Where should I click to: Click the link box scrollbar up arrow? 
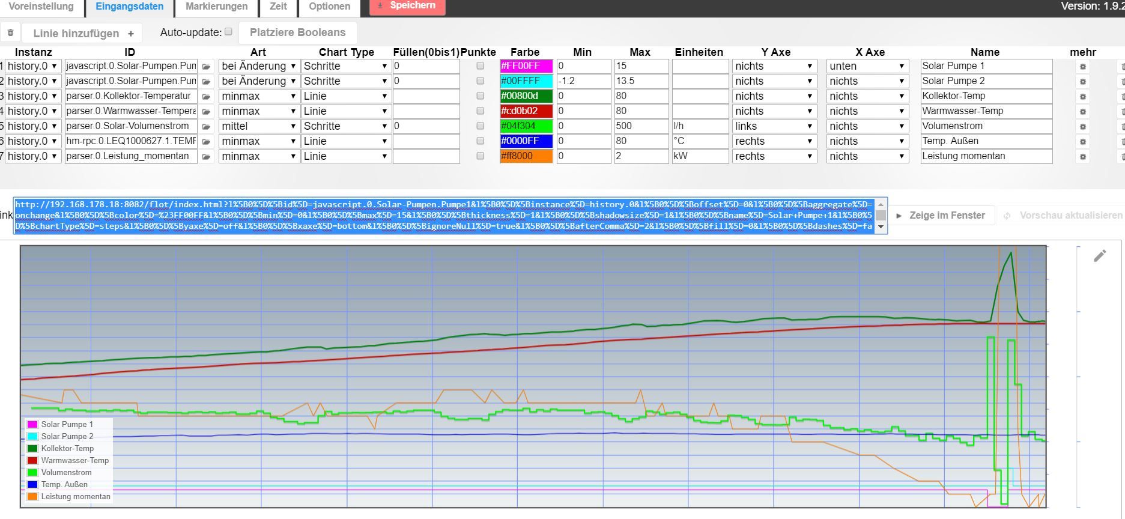coord(881,204)
